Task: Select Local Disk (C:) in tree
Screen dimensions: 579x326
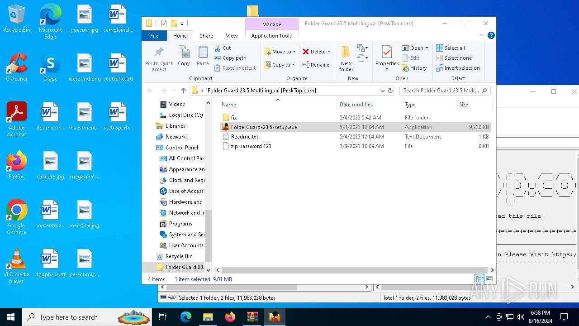Action: pos(181,115)
